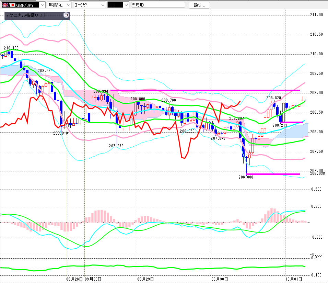The width and height of the screenshot is (328, 283).
Task: Click the 211.00 price axis value
Action: (x=316, y=15)
